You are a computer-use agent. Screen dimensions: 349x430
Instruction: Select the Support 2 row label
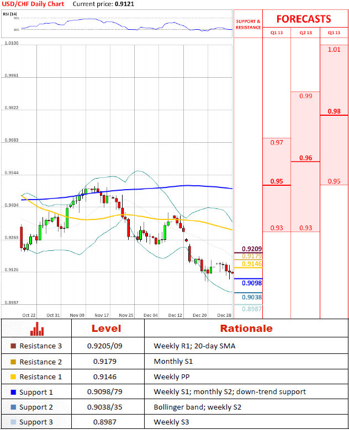point(36,407)
